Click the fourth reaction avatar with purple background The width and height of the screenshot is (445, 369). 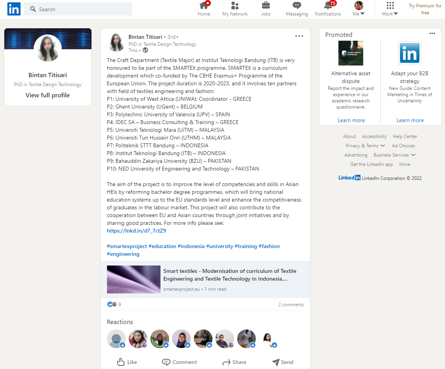point(181,339)
